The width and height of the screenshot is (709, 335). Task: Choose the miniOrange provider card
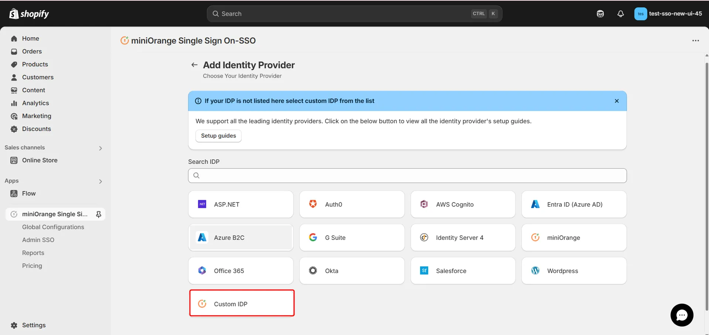[x=574, y=238]
